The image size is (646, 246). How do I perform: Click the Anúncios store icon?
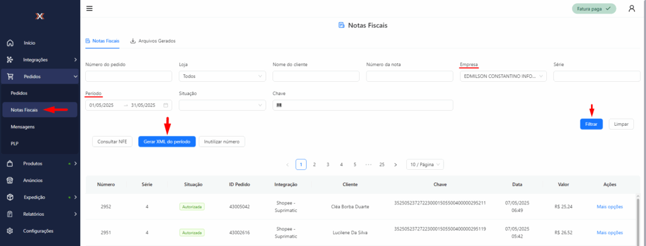pos(10,181)
